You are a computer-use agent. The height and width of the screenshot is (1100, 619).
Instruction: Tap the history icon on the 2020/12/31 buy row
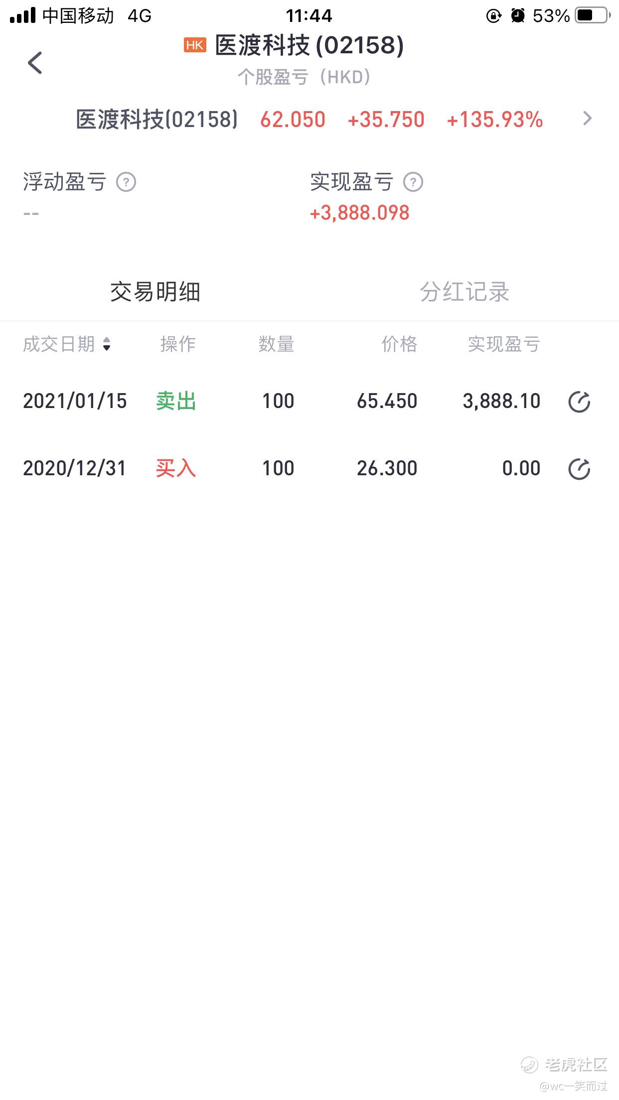(x=579, y=469)
